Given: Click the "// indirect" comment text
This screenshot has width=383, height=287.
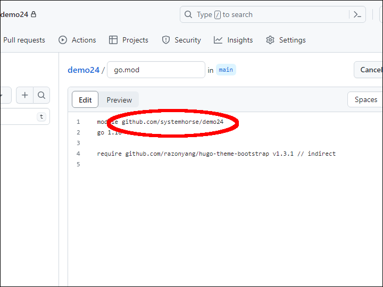Looking at the screenshot, I should click(x=317, y=154).
